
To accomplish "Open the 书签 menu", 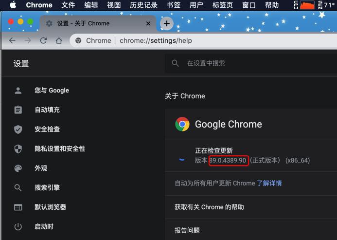I will [174, 5].
